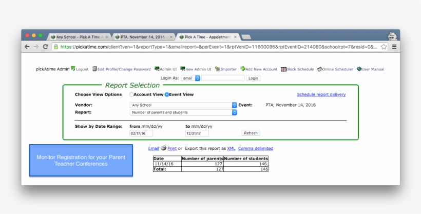Click the Admin UI icon
421x214 pixels.
click(x=157, y=69)
